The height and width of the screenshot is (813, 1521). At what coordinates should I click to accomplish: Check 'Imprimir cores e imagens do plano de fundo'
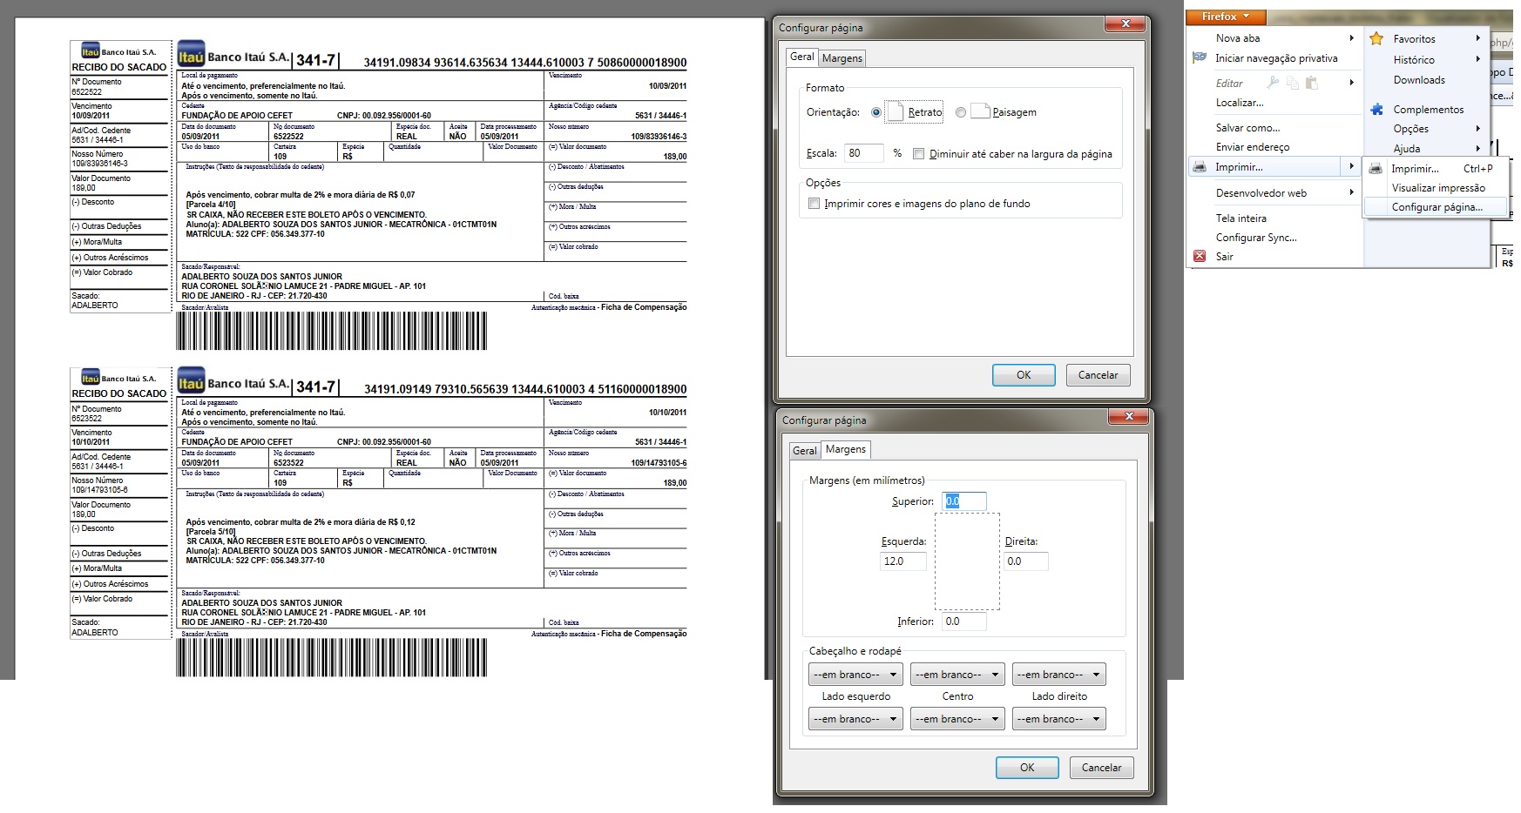pos(814,204)
